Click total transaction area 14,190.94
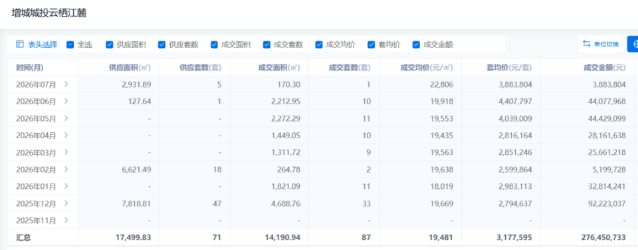 pos(284,237)
